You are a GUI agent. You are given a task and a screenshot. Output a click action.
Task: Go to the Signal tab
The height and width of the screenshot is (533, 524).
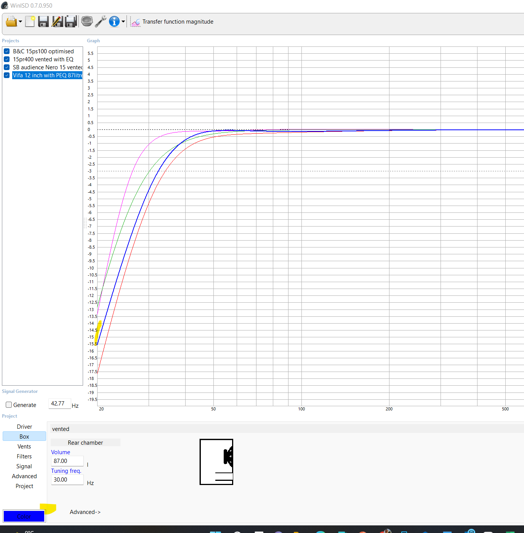tap(24, 466)
